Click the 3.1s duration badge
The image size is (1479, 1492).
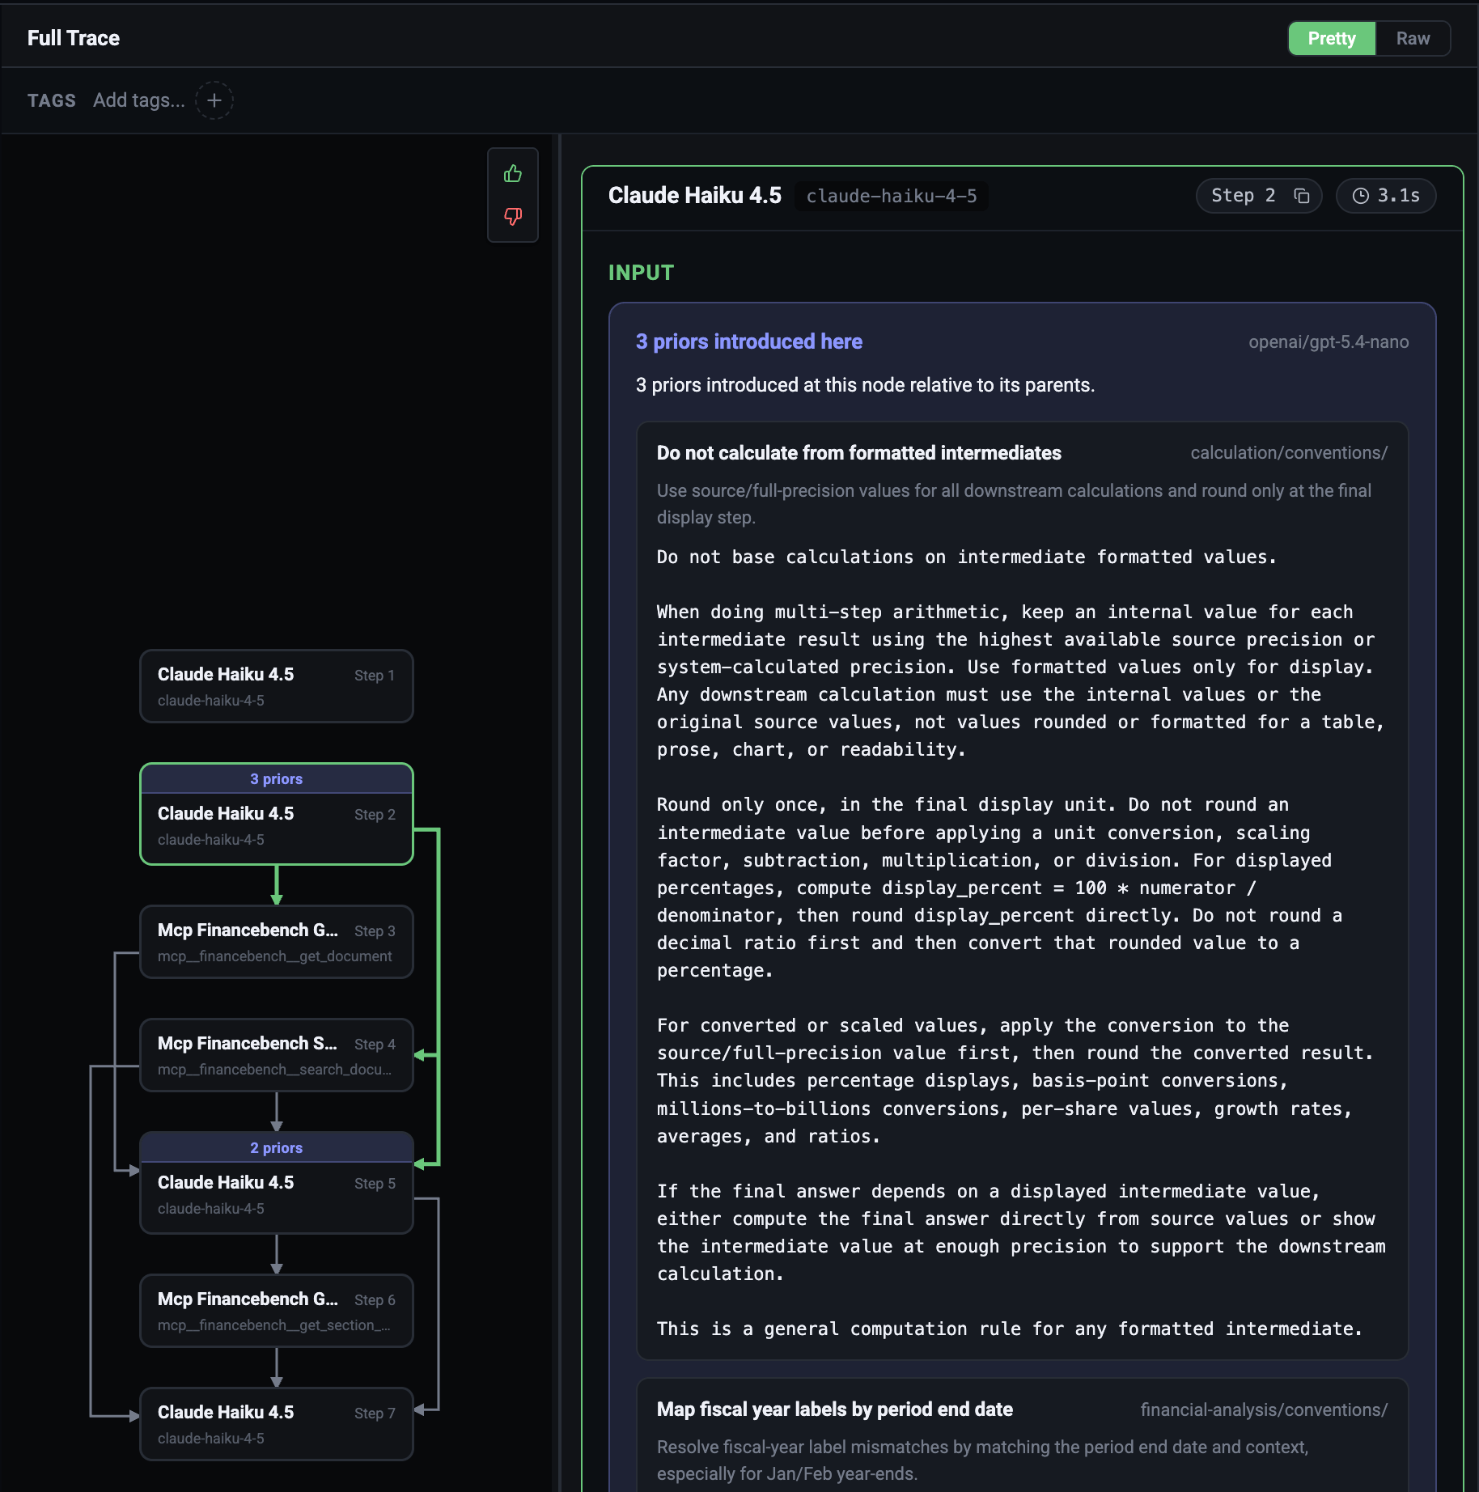[1386, 196]
